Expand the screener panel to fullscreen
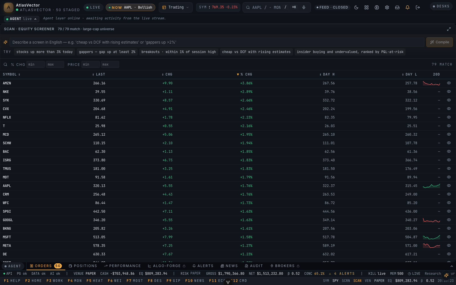 pyautogui.click(x=449, y=29)
